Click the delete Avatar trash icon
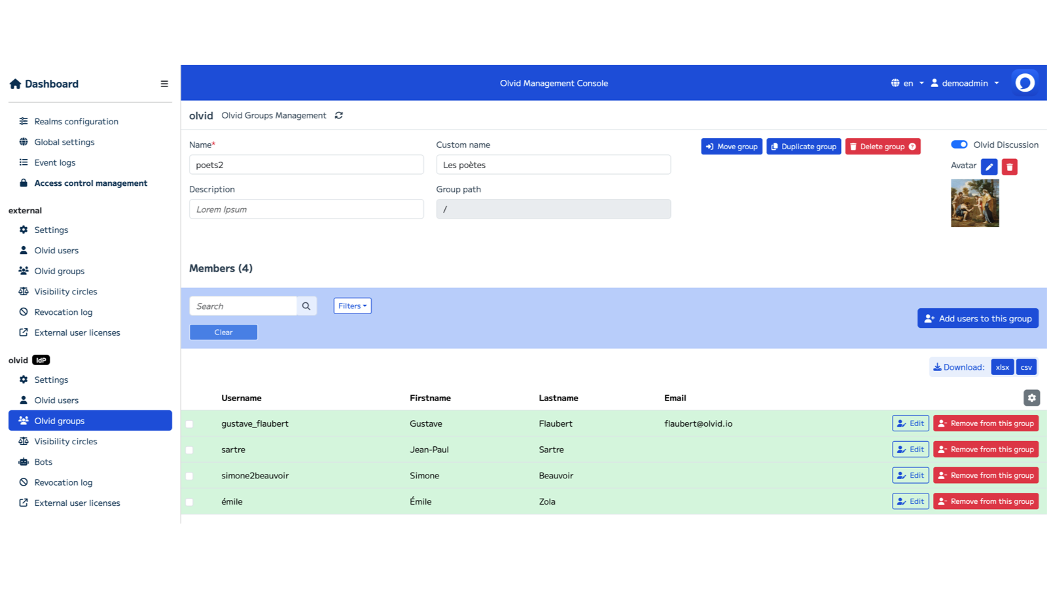This screenshot has width=1047, height=589. click(1009, 167)
